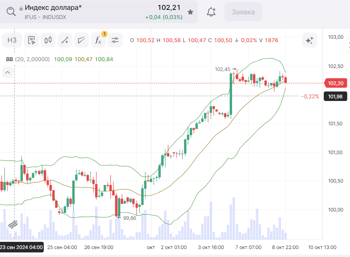Click the current price label 102,20
This screenshot has width=350, height=257.
335,83
